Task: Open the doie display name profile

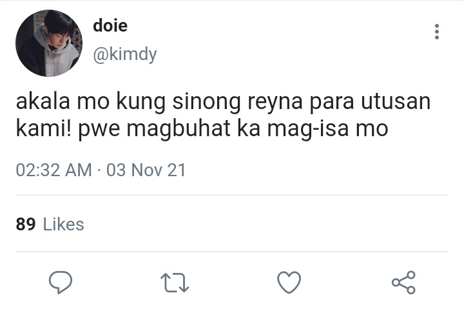Action: [x=110, y=25]
